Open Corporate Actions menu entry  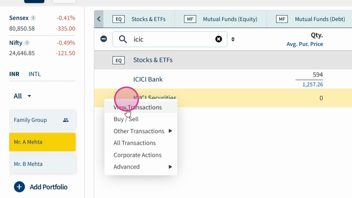[x=141, y=155]
